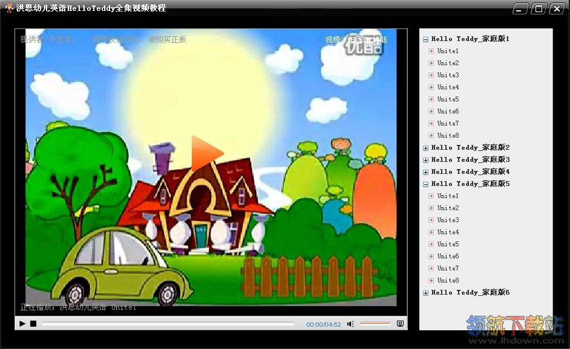Select Hello Teddy_家庭版2 label
Screen dimensions: 570x349
point(470,148)
